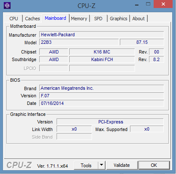Click the chipset vendor AMD field
Viewport: 176px width, 174px height.
[x=54, y=52]
